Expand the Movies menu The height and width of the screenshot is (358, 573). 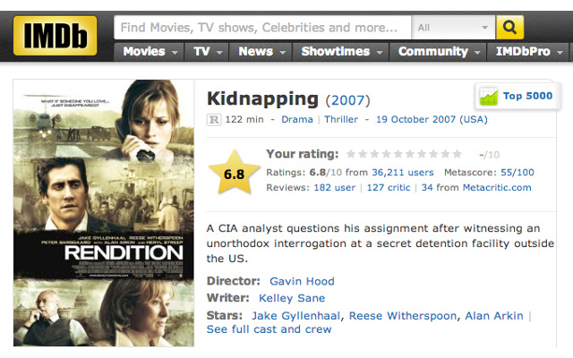(150, 52)
